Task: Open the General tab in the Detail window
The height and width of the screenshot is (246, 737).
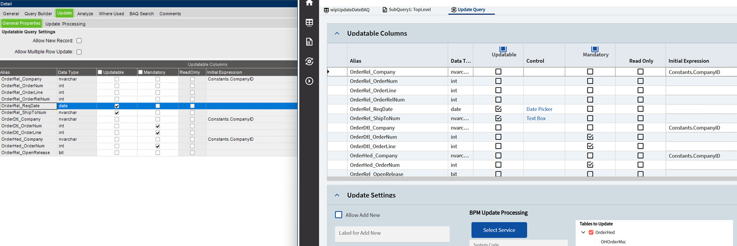Action: click(x=11, y=14)
